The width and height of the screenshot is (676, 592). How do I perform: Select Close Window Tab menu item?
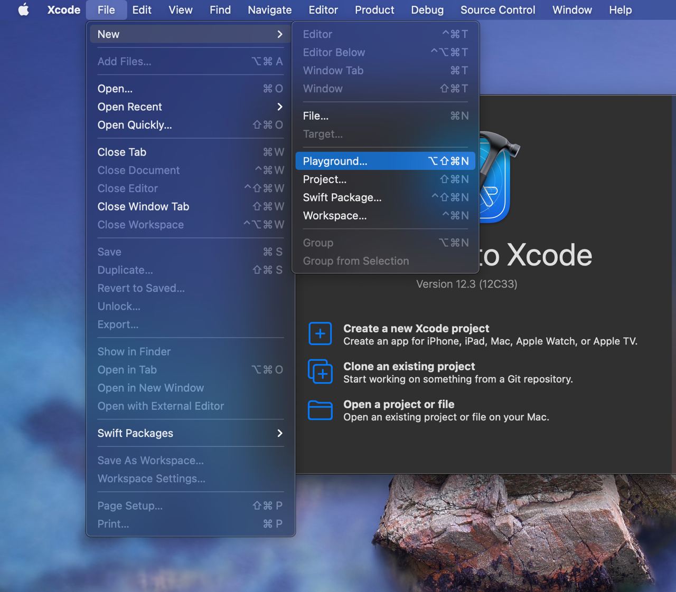click(x=191, y=207)
